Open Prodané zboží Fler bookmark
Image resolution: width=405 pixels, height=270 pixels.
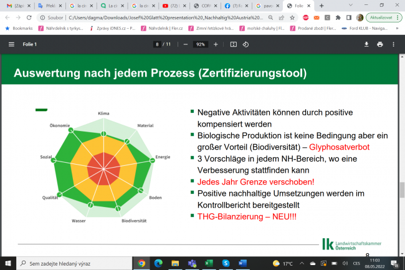[x=313, y=28]
